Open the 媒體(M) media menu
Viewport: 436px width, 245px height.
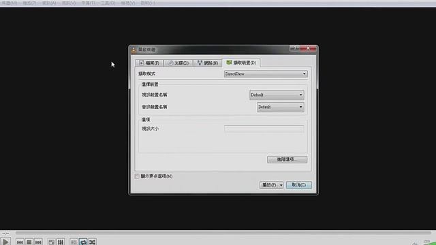10,3
